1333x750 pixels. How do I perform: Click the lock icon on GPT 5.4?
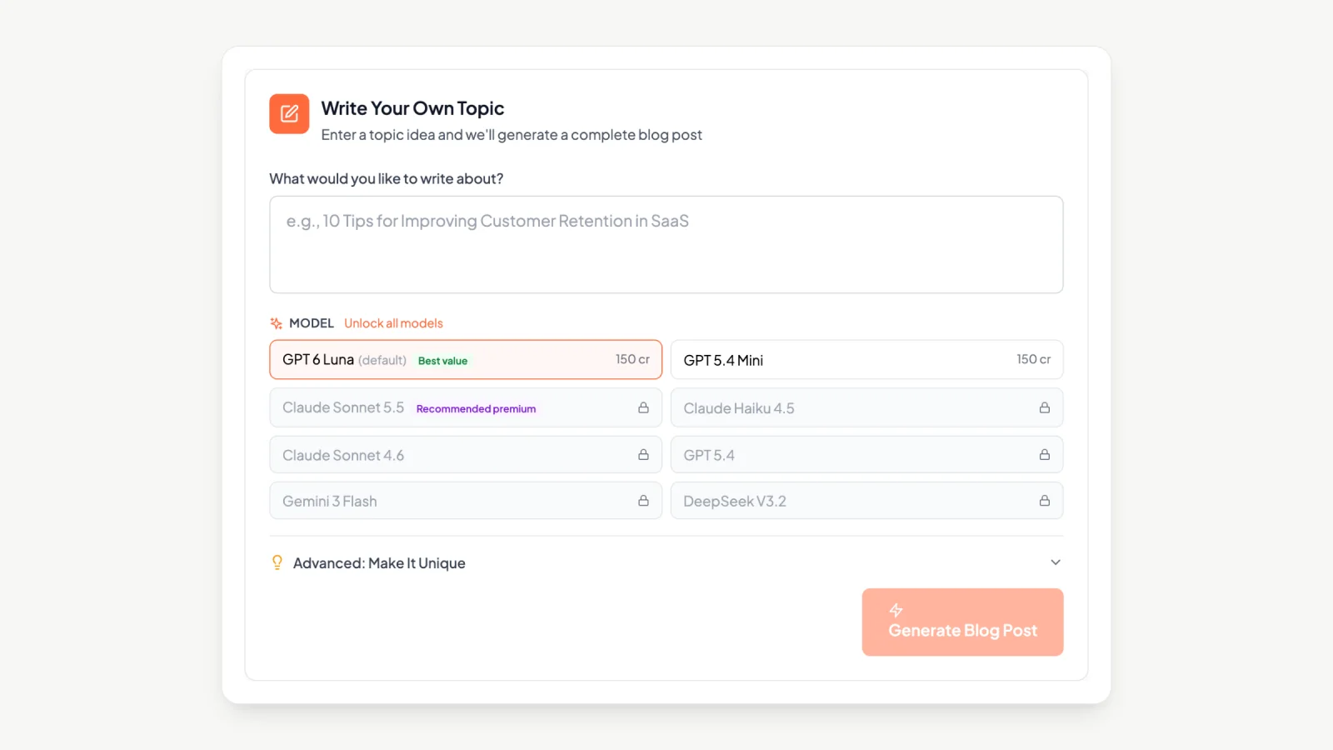click(x=1044, y=455)
